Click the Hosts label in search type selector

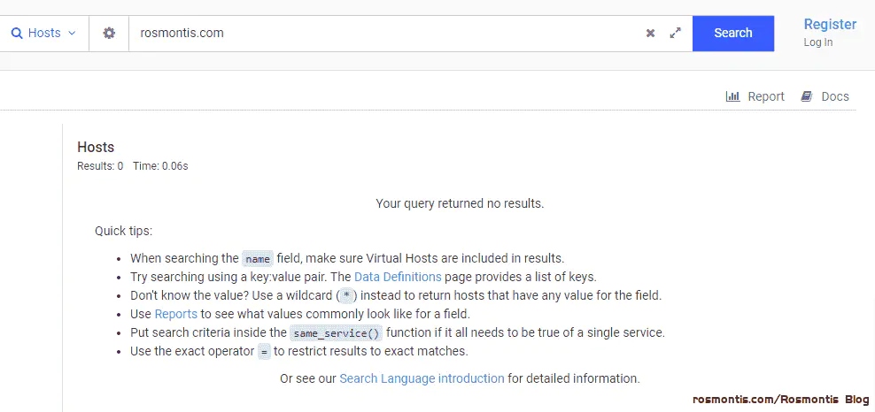[44, 34]
